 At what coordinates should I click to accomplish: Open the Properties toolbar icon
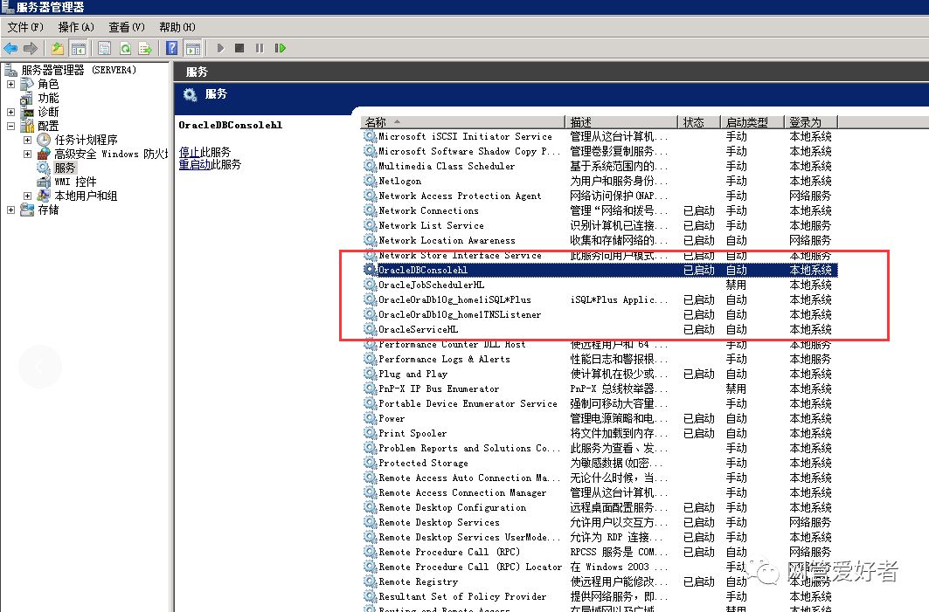tap(104, 48)
